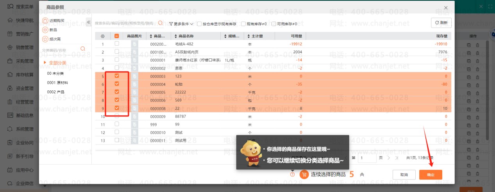Screen dimensions: 495x192
Task: Click the search icon in the category filter field
Action: (x=82, y=49)
